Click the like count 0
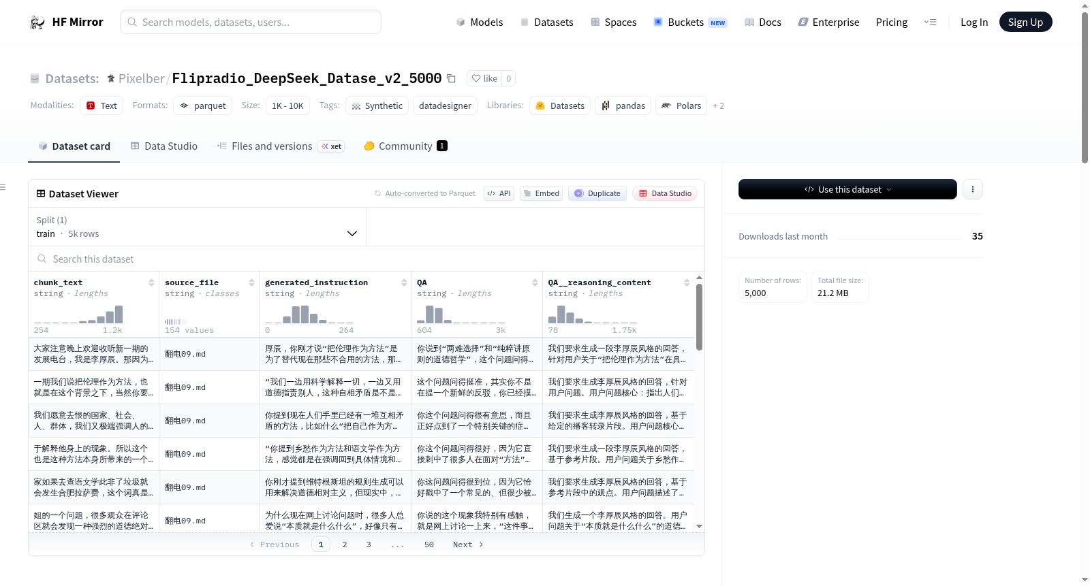The width and height of the screenshot is (1090, 586). [x=508, y=78]
